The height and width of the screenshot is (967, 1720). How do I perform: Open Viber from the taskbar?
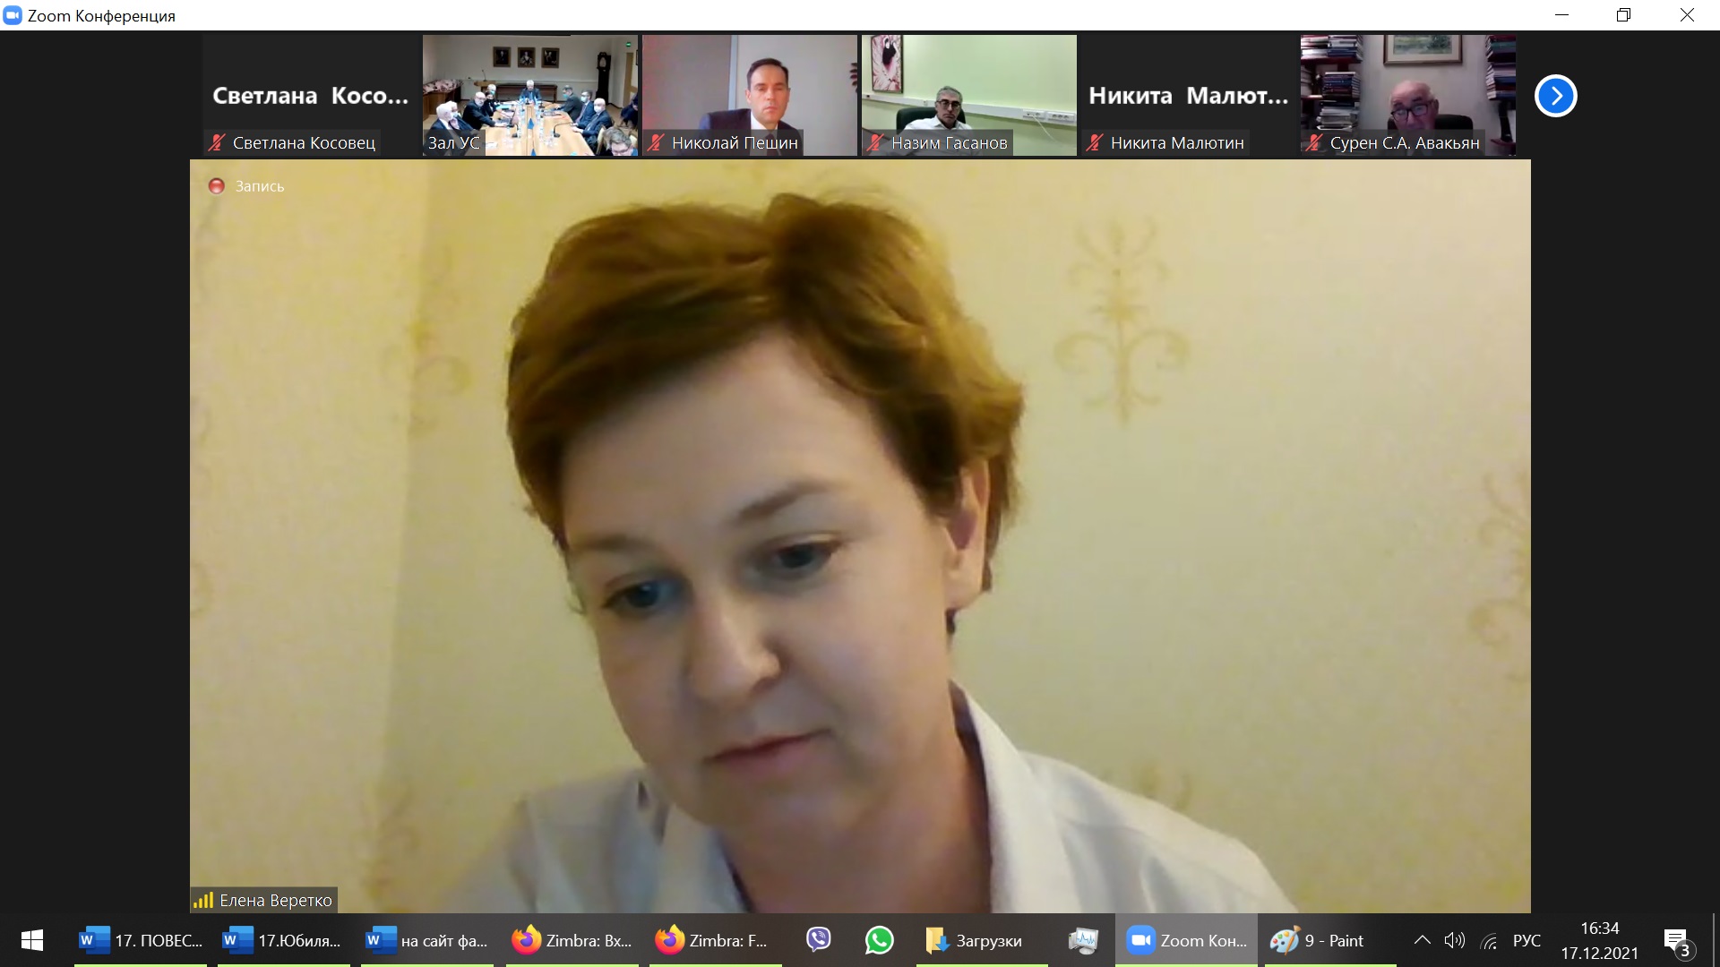coord(819,940)
